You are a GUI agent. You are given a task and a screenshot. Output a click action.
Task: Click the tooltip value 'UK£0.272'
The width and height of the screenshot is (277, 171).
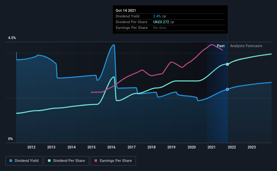point(161,22)
